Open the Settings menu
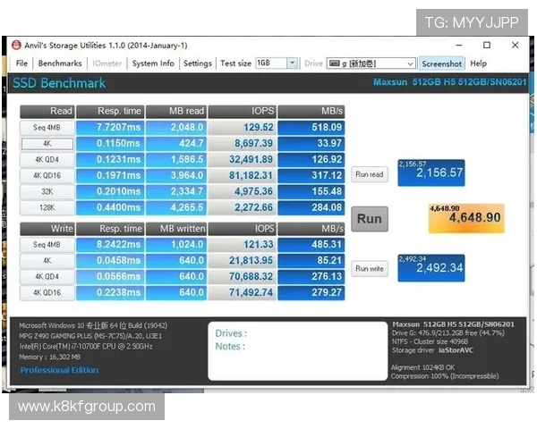Image resolution: width=537 pixels, height=429 pixels. [198, 63]
